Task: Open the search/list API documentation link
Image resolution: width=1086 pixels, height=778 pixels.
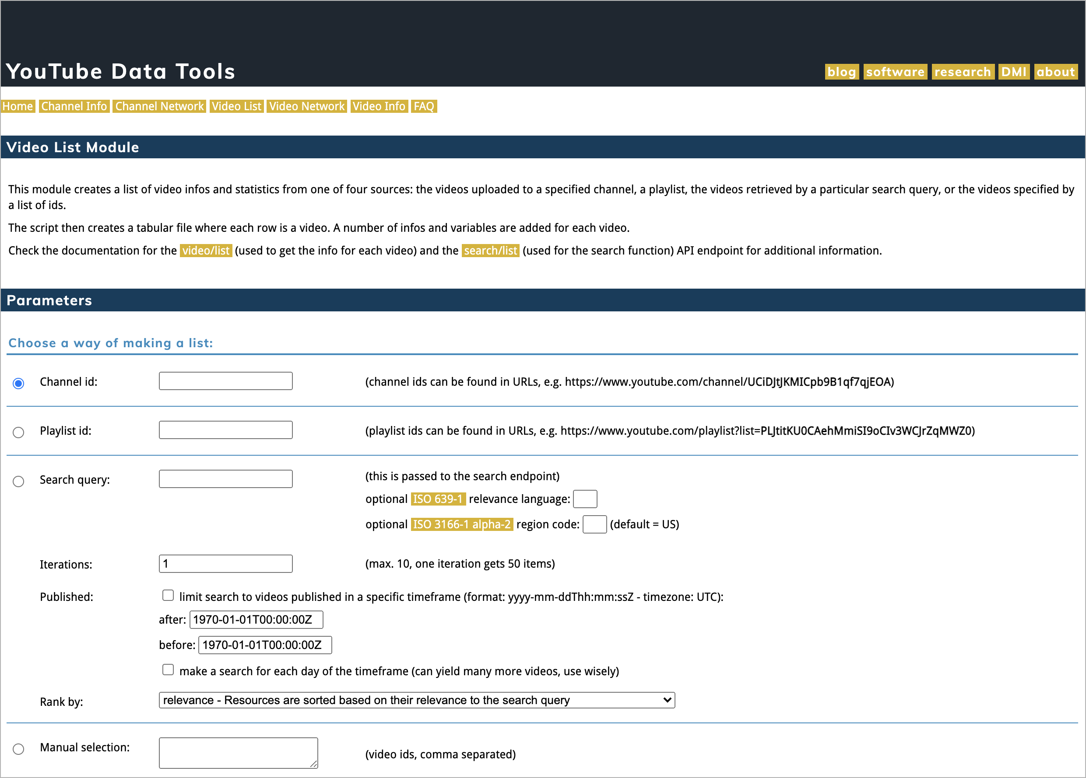Action: point(490,251)
